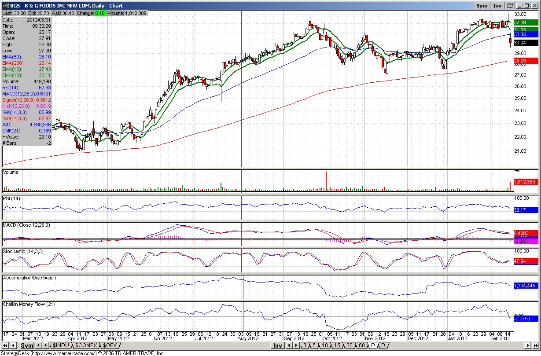Image resolution: width=541 pixels, height=356 pixels.
Task: Click the Bid: 28.73 quote in header
Action: point(39,14)
